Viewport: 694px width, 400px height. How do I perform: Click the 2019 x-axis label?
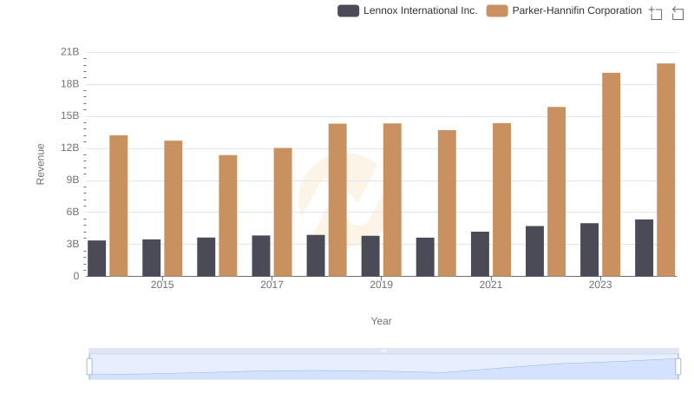pos(381,285)
